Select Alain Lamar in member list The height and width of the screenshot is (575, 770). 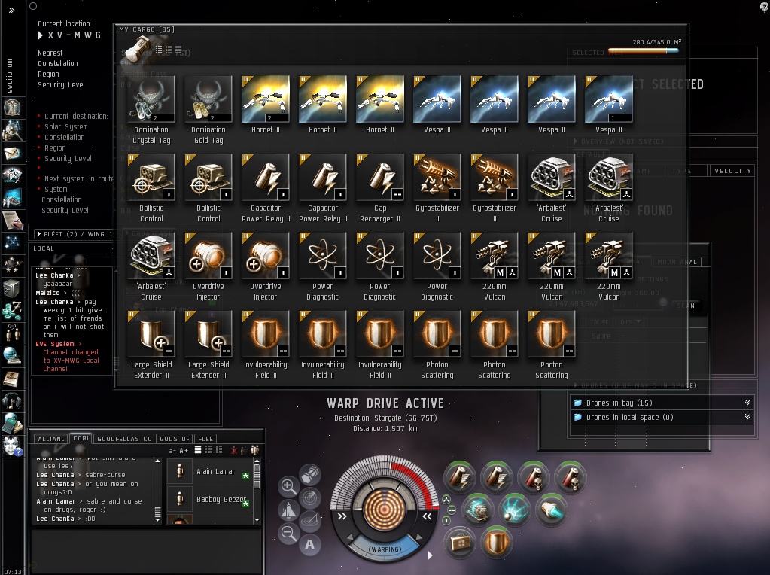210,471
